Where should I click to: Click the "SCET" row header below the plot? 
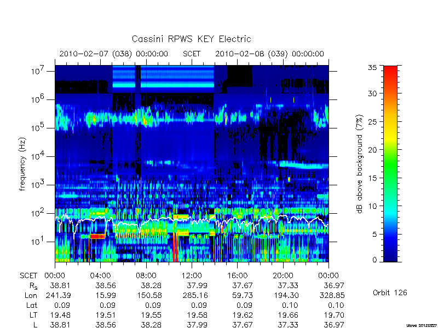pyautogui.click(x=28, y=276)
